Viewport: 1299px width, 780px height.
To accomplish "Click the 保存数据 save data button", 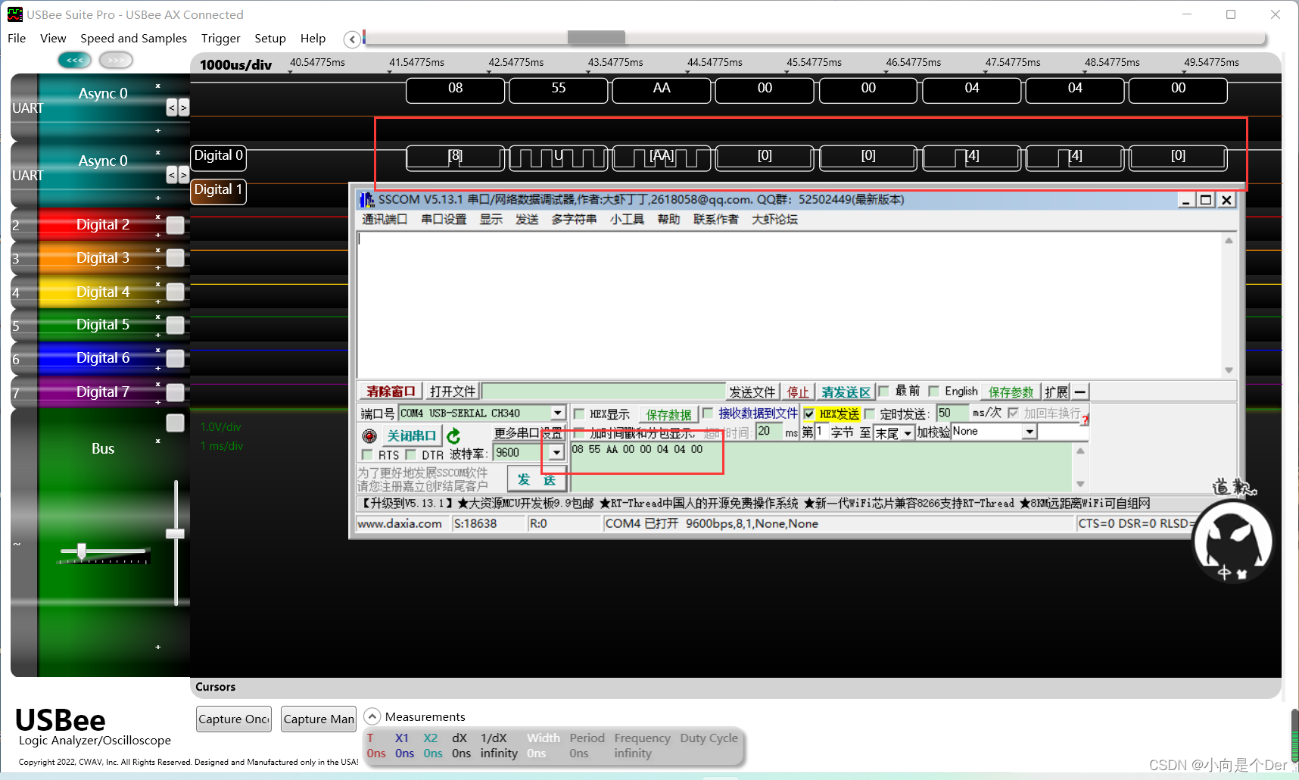I will click(668, 414).
